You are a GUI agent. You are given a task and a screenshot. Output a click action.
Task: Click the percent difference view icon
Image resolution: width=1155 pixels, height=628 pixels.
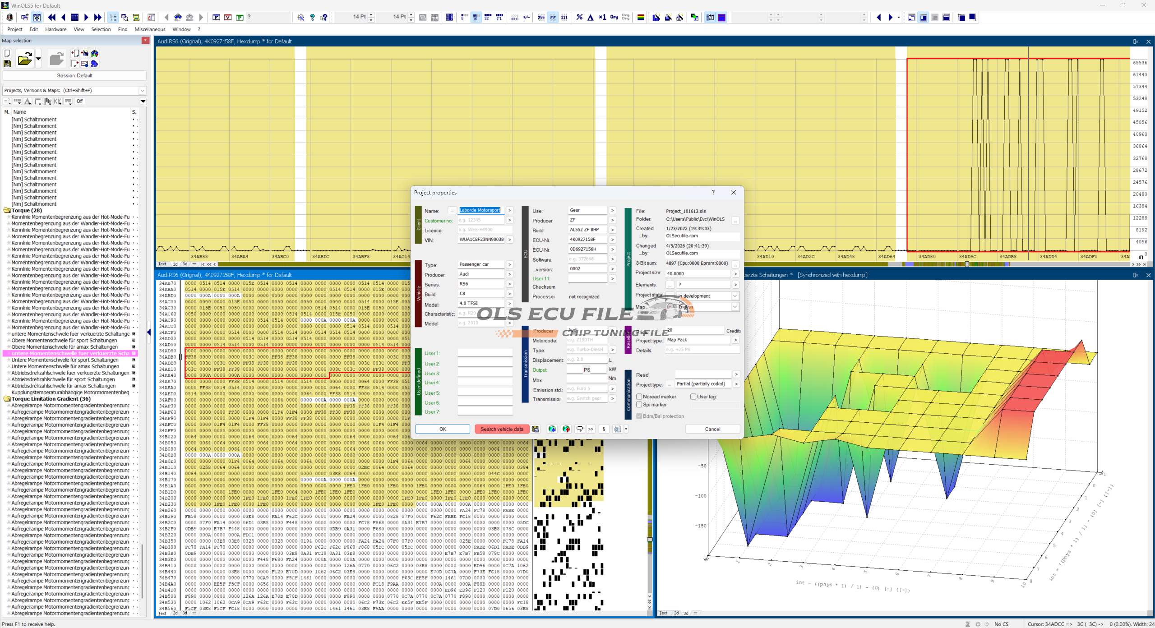point(579,17)
